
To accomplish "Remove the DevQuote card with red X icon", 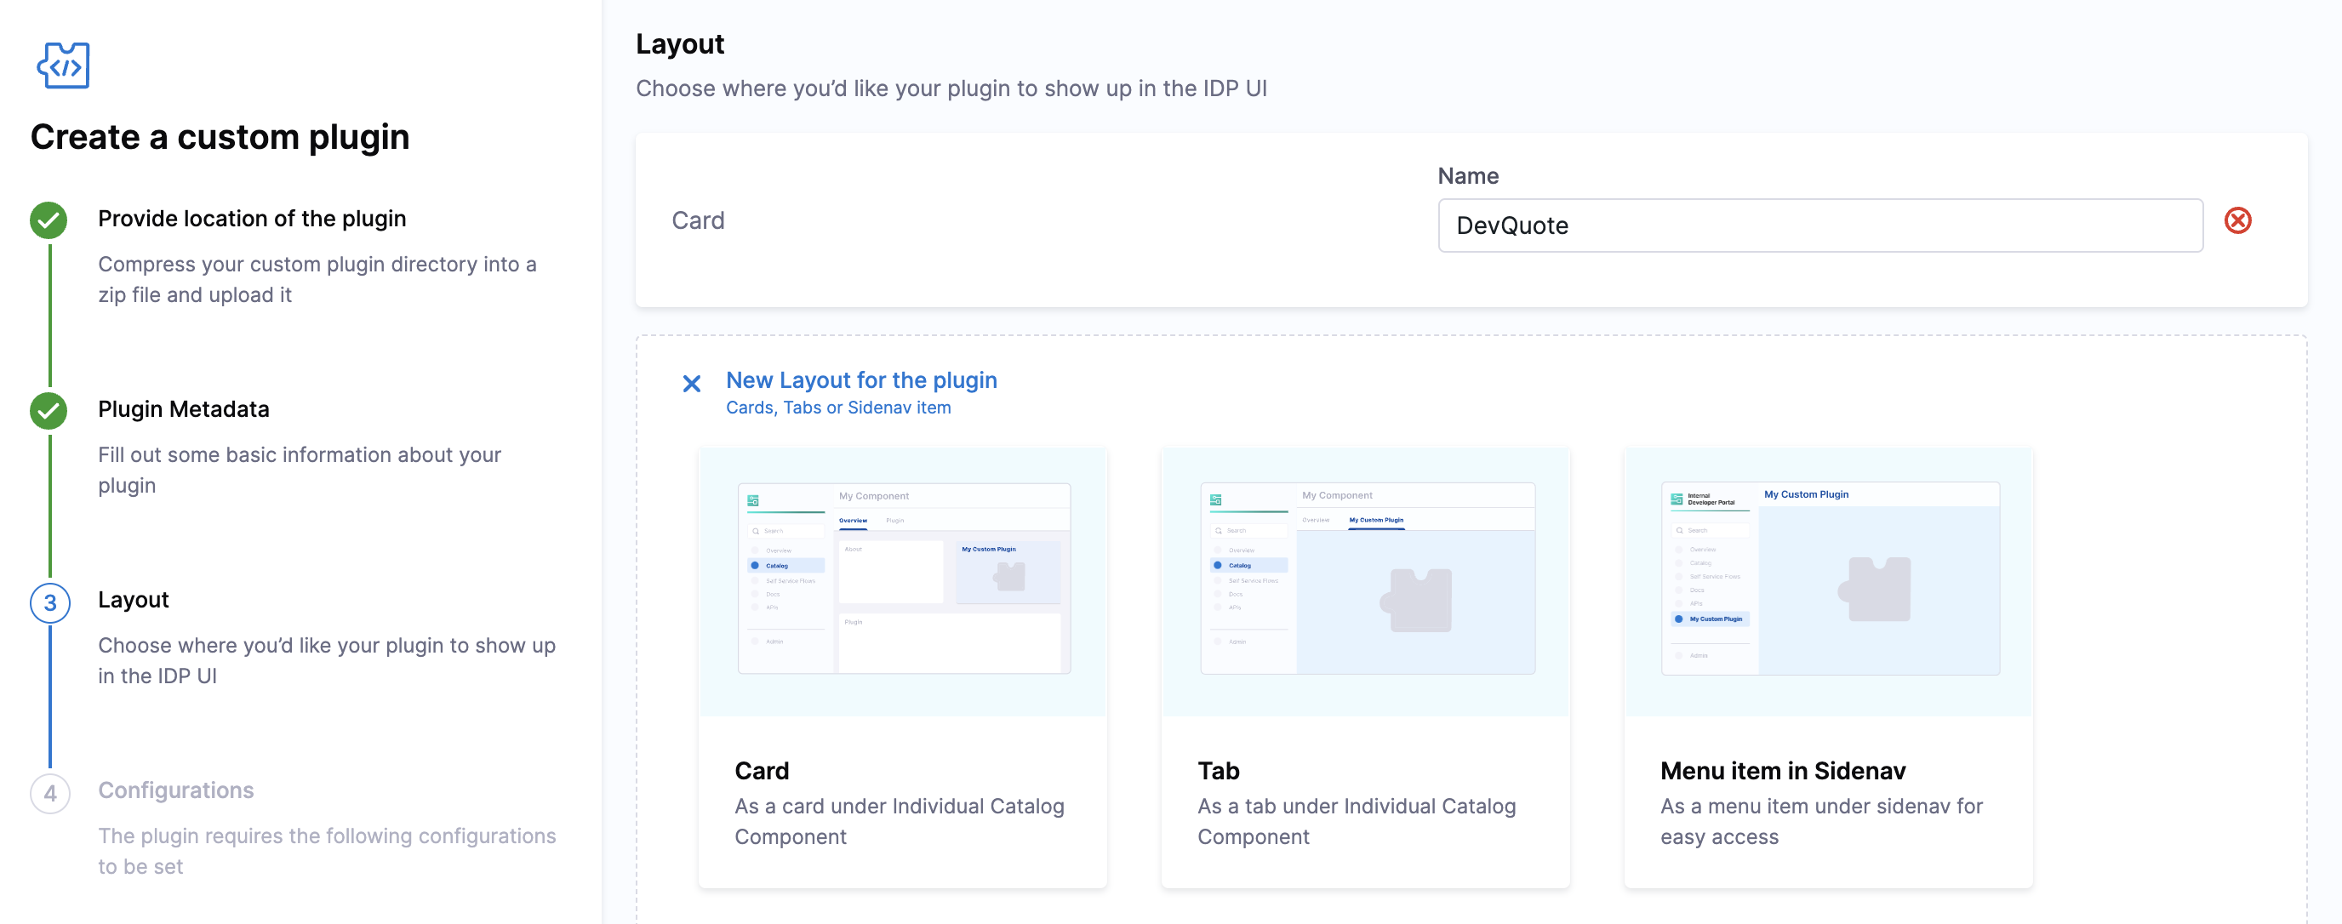I will (2237, 220).
